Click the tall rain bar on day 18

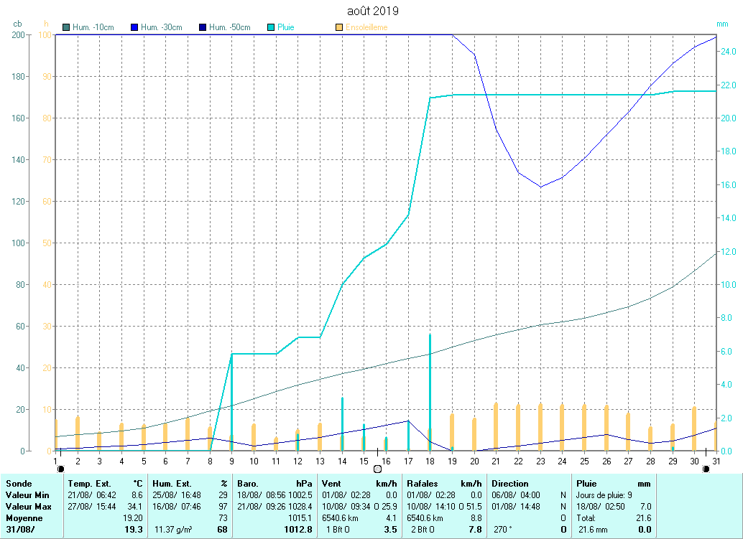pyautogui.click(x=430, y=391)
